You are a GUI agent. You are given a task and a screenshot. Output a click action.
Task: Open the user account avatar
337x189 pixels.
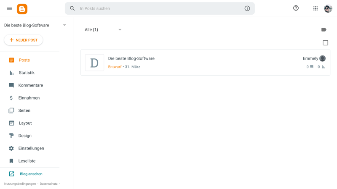tap(328, 8)
